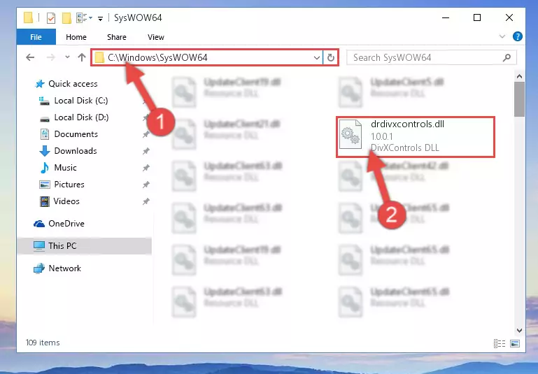Open the Share ribbon tab

(x=116, y=36)
